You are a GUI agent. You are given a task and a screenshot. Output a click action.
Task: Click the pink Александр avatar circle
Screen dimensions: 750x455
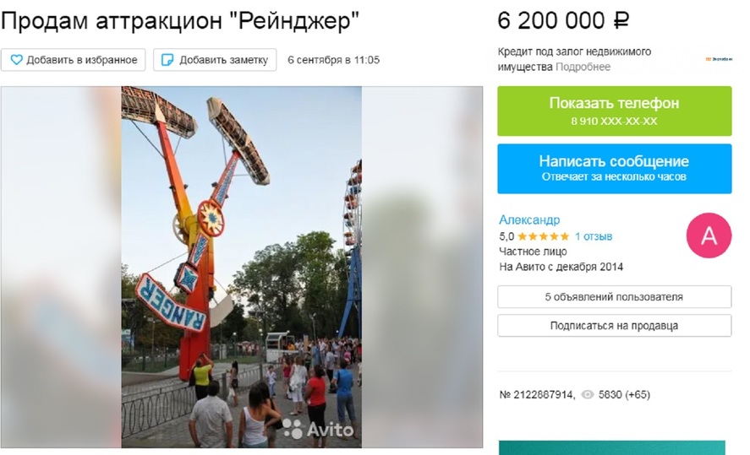[709, 236]
